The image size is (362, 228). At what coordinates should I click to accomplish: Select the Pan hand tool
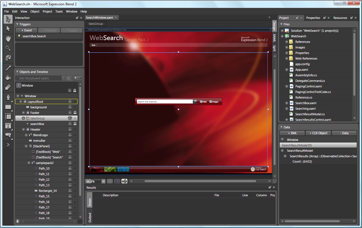(x=8, y=39)
